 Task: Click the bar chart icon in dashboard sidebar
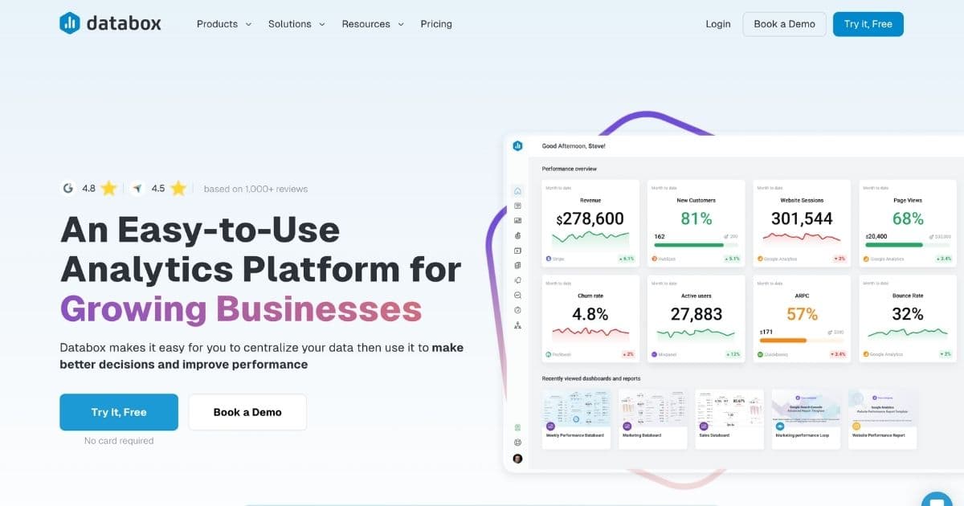(517, 221)
